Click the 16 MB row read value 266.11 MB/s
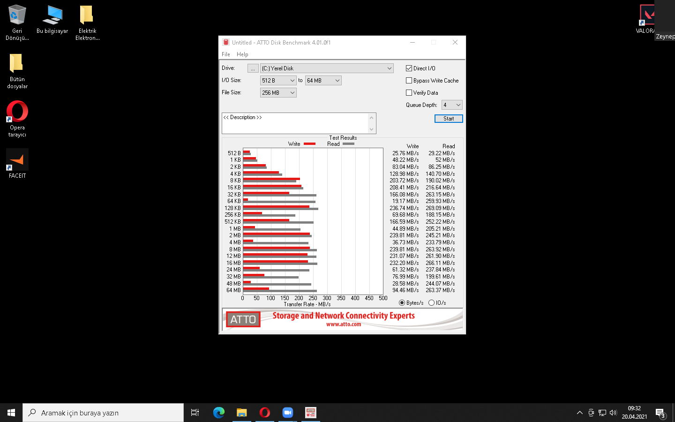 coord(440,263)
